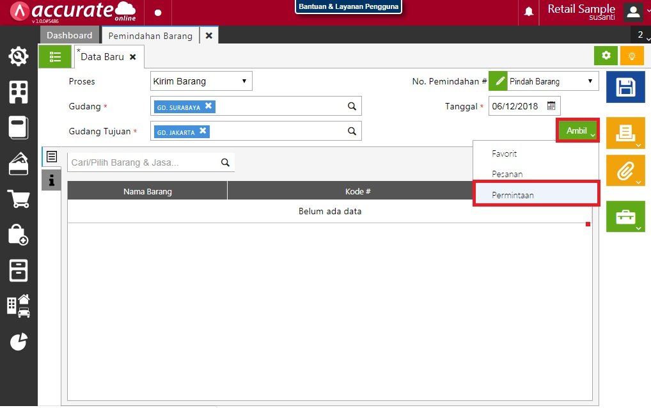The image size is (651, 408).
Task: Click the calendar icon beside Tanggal
Action: pyautogui.click(x=551, y=106)
